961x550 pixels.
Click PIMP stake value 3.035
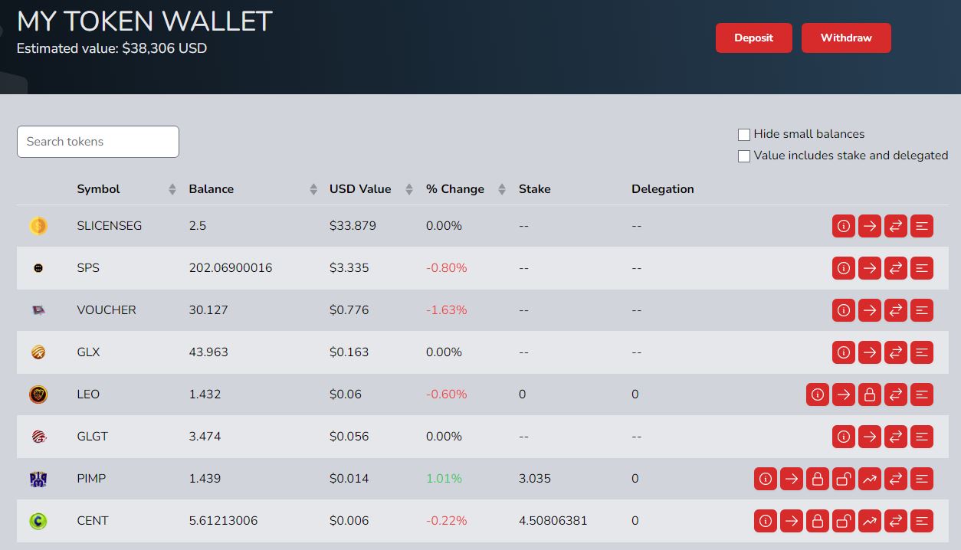[x=535, y=479]
